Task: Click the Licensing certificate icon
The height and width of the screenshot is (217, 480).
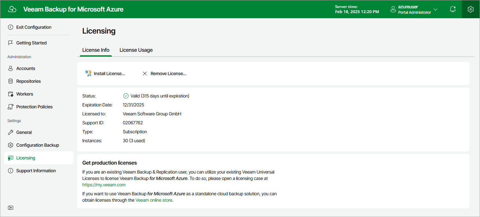Action: tap(11, 158)
